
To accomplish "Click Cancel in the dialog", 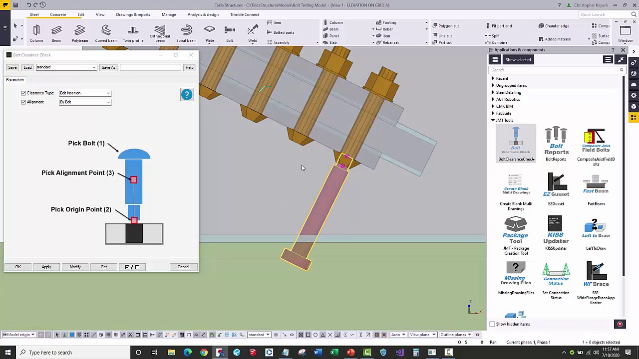I will pos(183,267).
